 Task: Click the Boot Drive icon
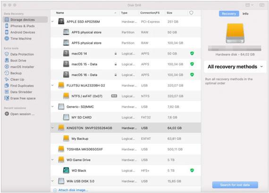coord(7,60)
